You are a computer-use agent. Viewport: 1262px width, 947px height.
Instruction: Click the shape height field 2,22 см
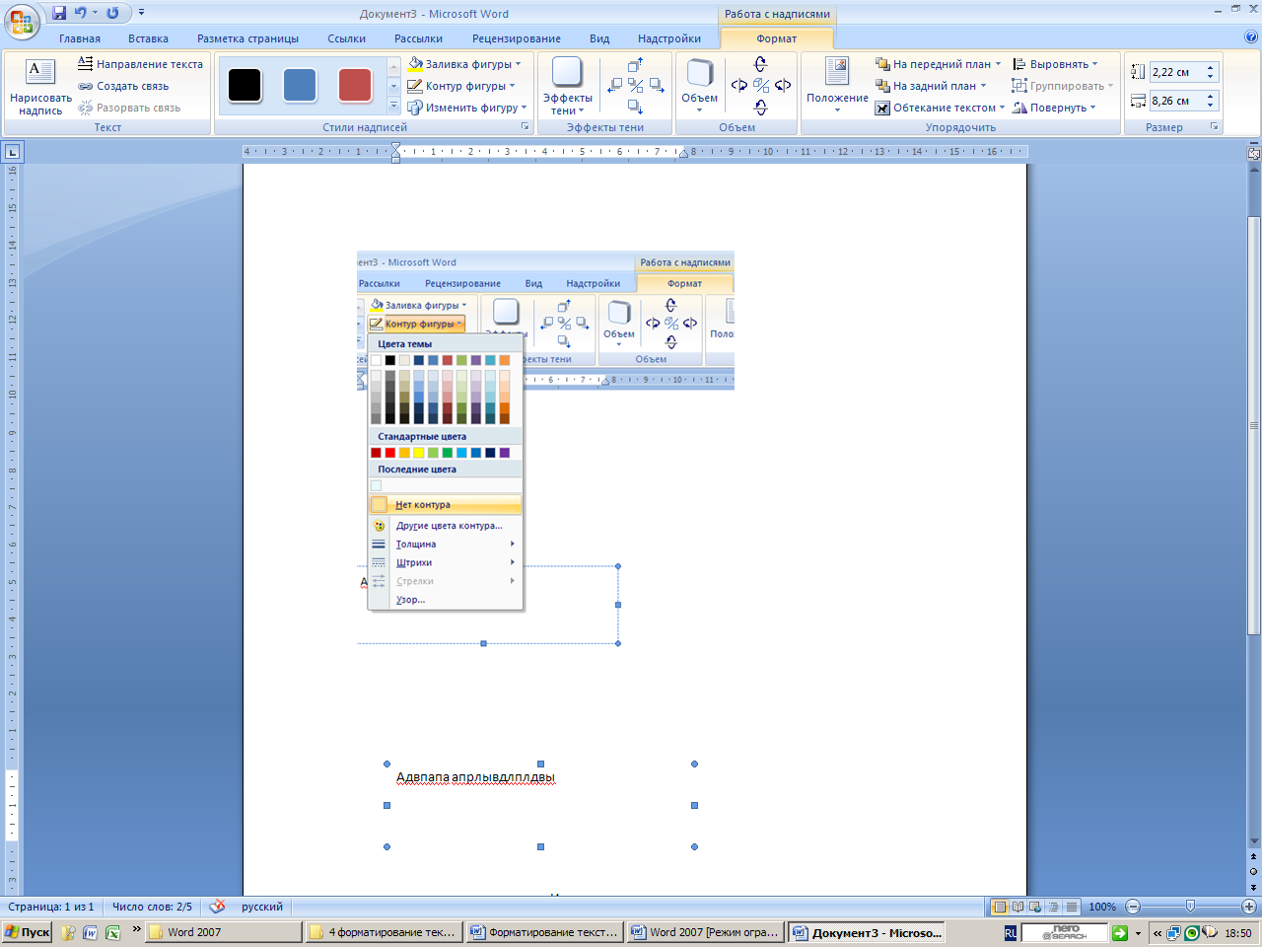(1175, 72)
